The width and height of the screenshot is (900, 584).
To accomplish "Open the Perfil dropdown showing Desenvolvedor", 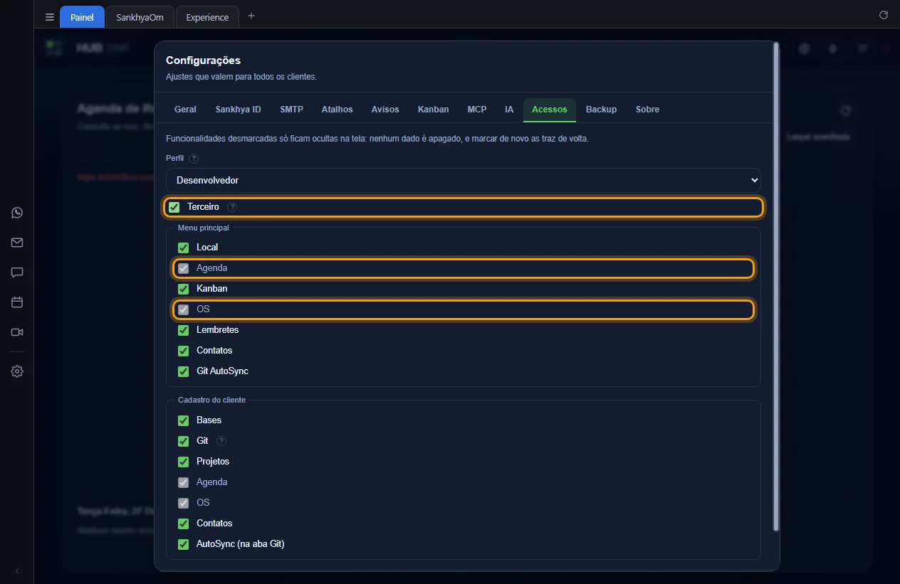I will pos(464,180).
